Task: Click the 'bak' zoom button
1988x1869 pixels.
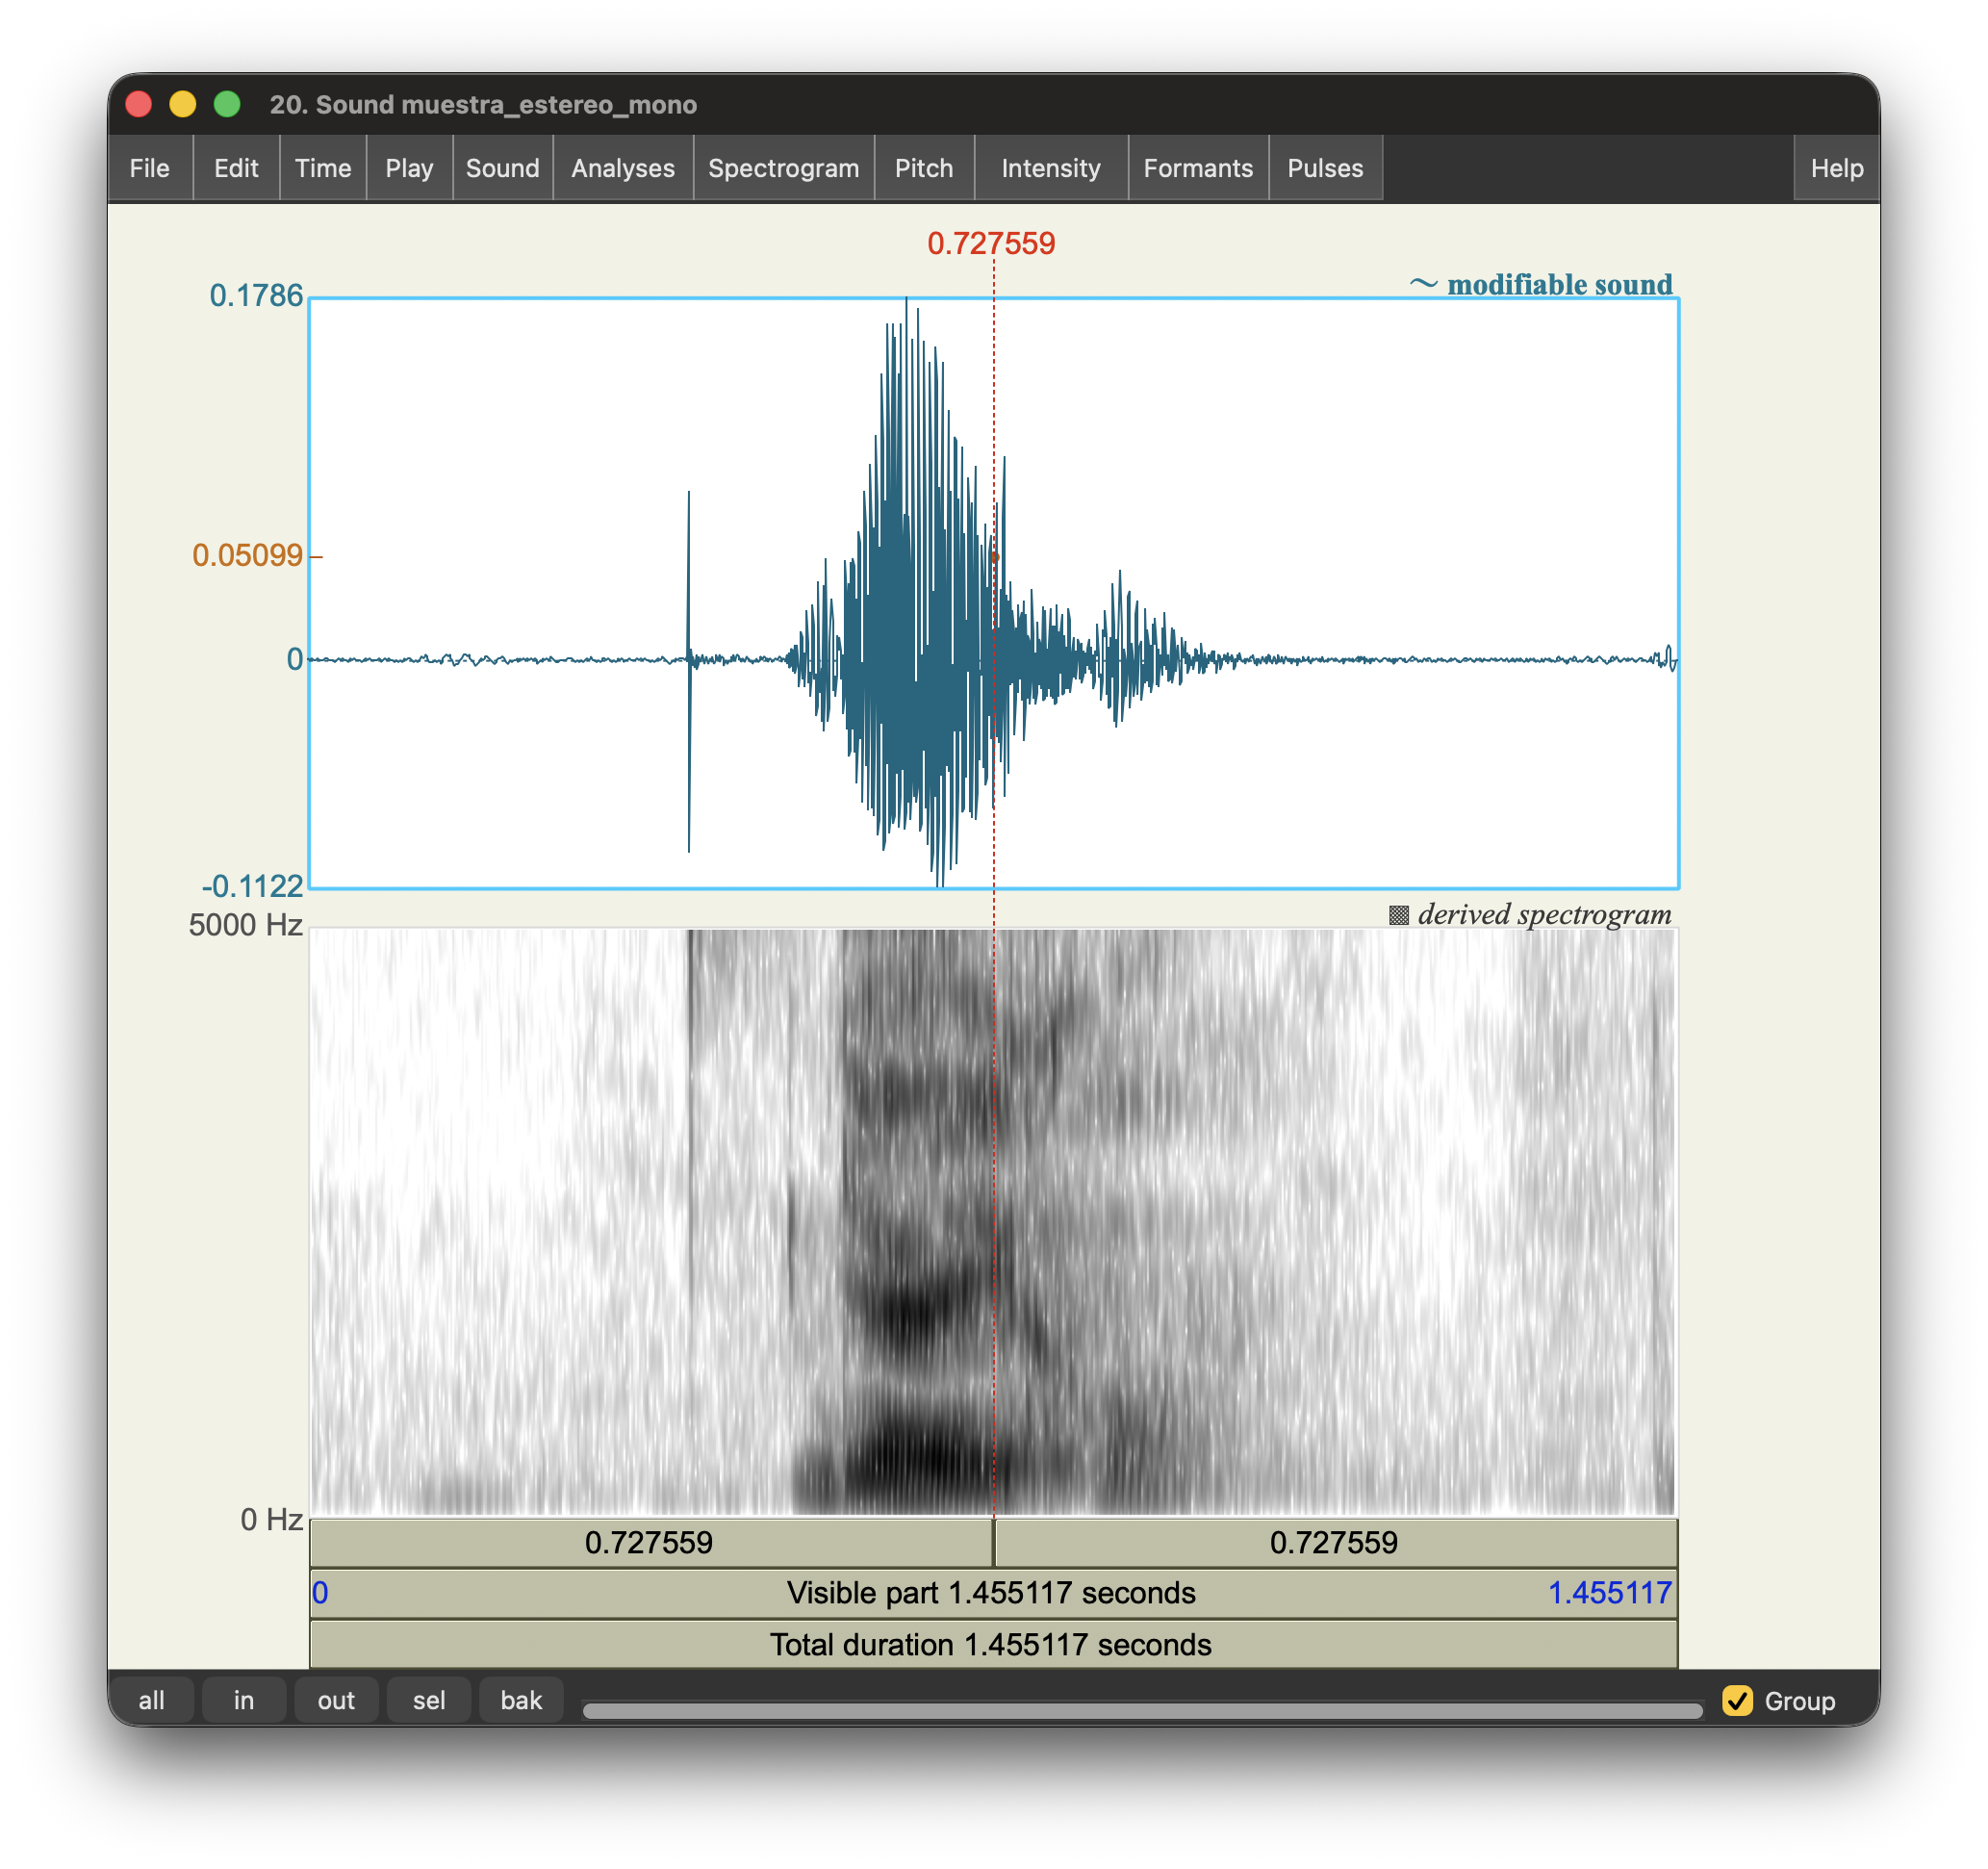Action: (x=521, y=1700)
